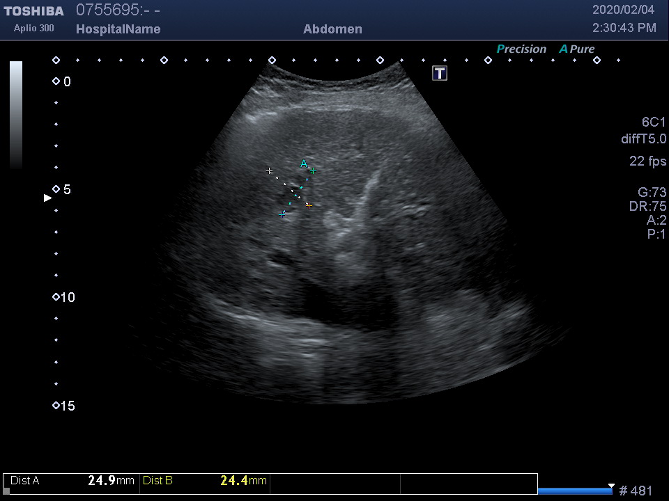The image size is (669, 501).
Task: Click the small gray square at bottom-left
Action: pyautogui.click(x=6, y=491)
